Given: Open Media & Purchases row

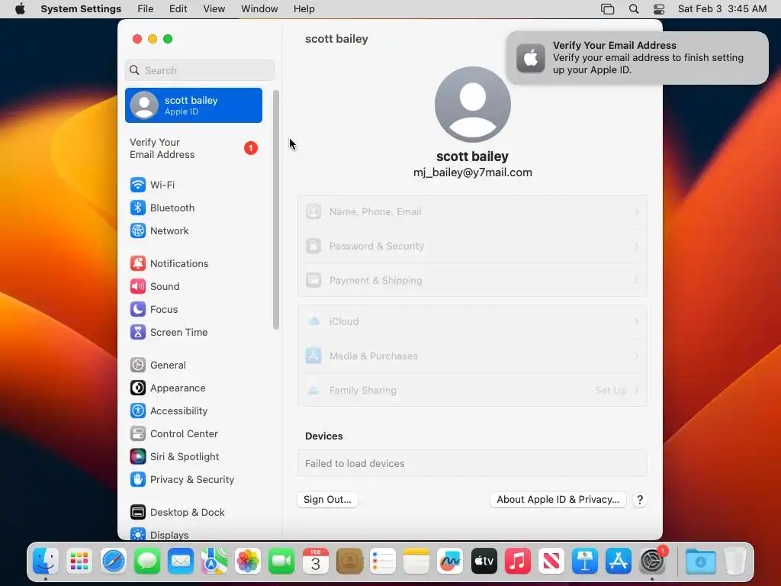Looking at the screenshot, I should [472, 356].
